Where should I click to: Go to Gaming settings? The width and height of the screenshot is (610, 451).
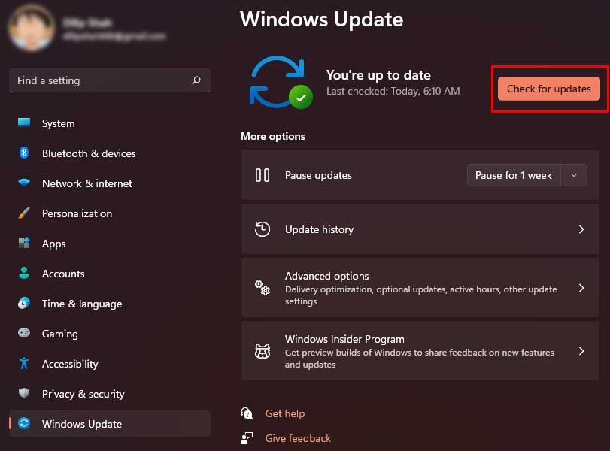click(x=110, y=333)
